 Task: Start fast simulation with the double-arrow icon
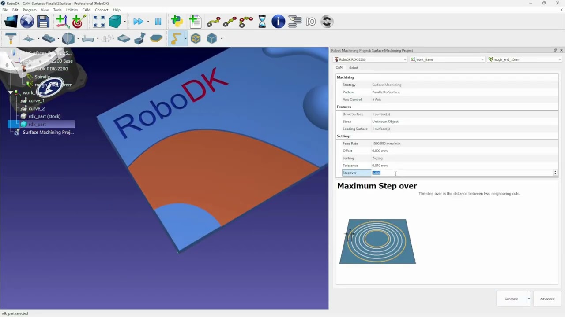[138, 22]
